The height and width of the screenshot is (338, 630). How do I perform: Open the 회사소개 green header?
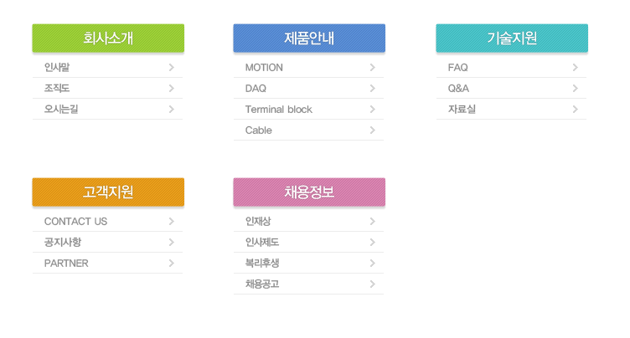click(108, 38)
